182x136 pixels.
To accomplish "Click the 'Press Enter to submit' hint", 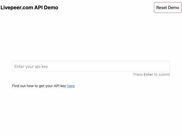I will click(151, 74).
